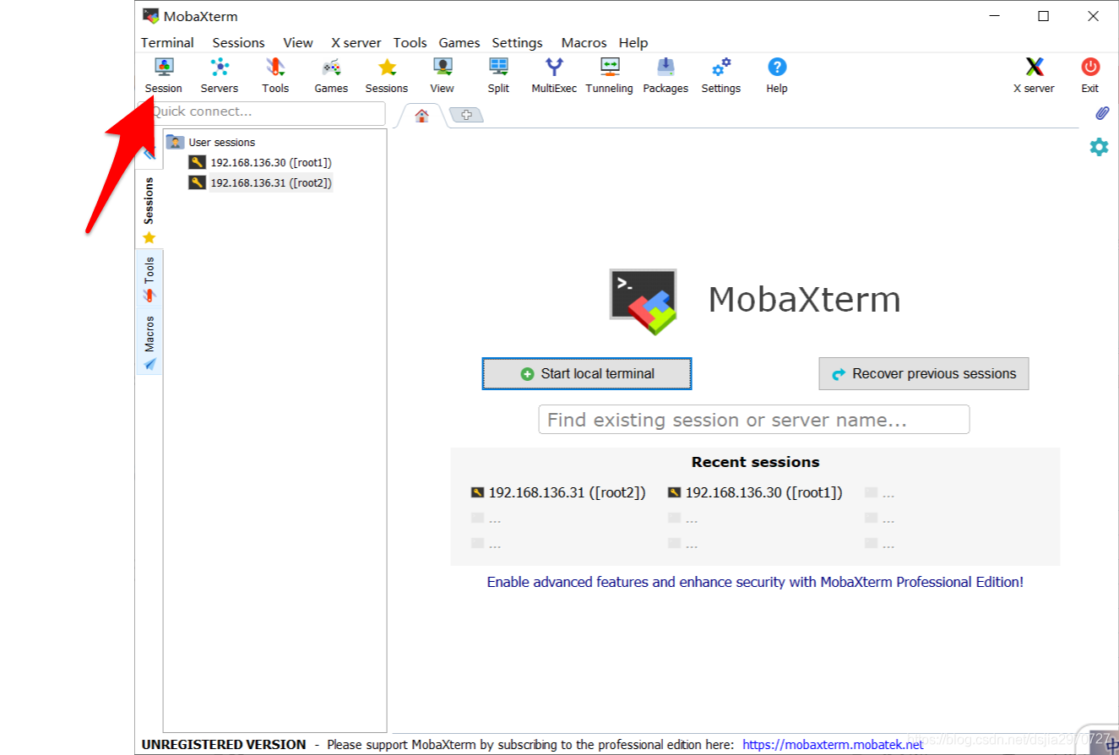This screenshot has width=1119, height=755.
Task: Open the Terminal menu
Action: pyautogui.click(x=167, y=42)
